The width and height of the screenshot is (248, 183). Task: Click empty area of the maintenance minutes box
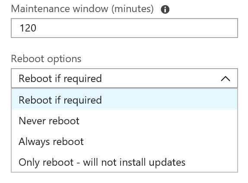pos(136,28)
